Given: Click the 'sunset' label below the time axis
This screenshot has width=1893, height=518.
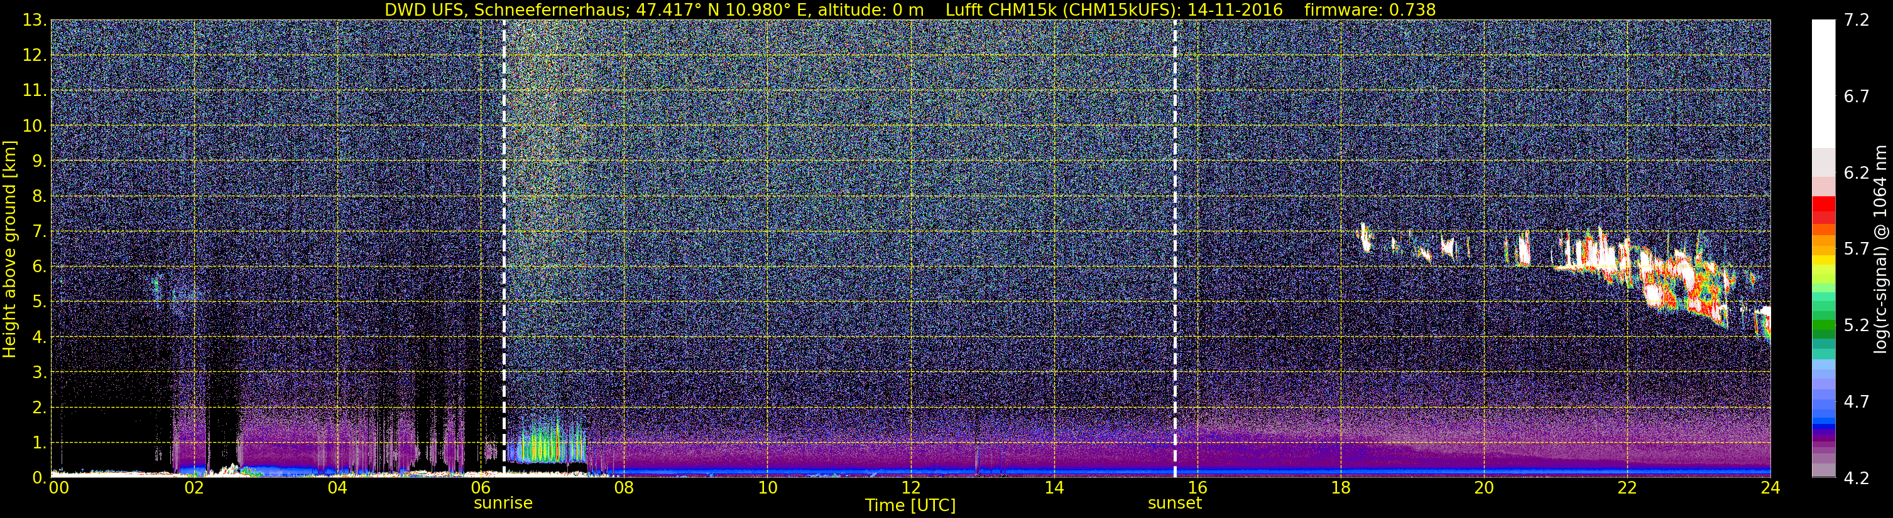Looking at the screenshot, I should point(1174,504).
